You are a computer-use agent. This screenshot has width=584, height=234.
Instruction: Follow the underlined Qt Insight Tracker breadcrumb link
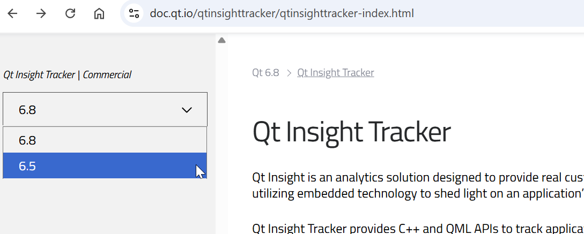[x=336, y=73]
